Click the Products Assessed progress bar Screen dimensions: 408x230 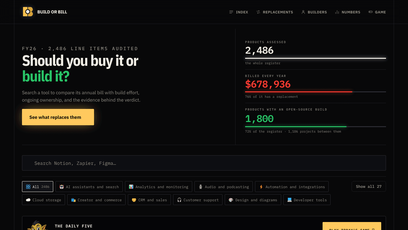[x=316, y=58]
